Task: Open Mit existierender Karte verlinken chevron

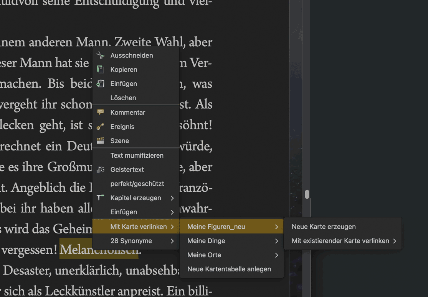Action: tap(395, 241)
